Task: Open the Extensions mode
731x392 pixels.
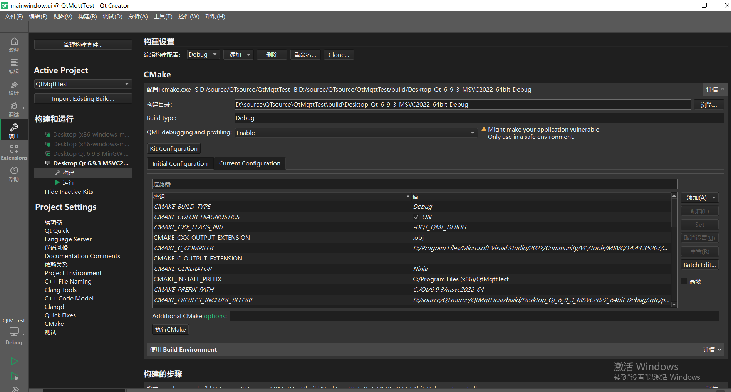Action: [x=14, y=152]
